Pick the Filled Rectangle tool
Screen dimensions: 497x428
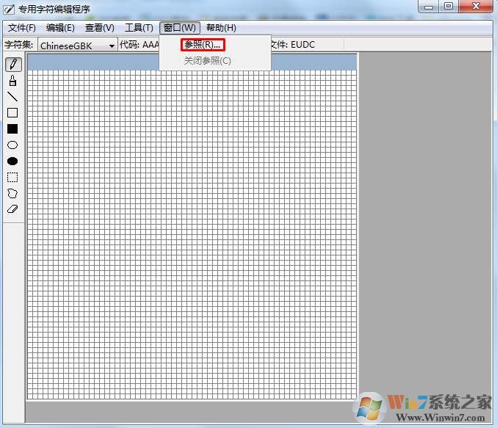coord(12,129)
